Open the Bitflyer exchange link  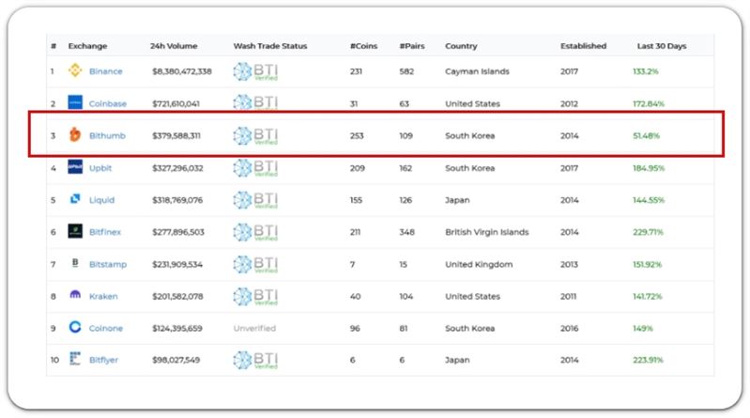[x=103, y=360]
